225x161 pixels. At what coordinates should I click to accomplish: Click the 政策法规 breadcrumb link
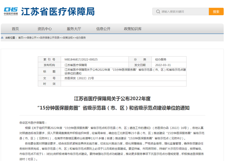[x=68, y=38]
